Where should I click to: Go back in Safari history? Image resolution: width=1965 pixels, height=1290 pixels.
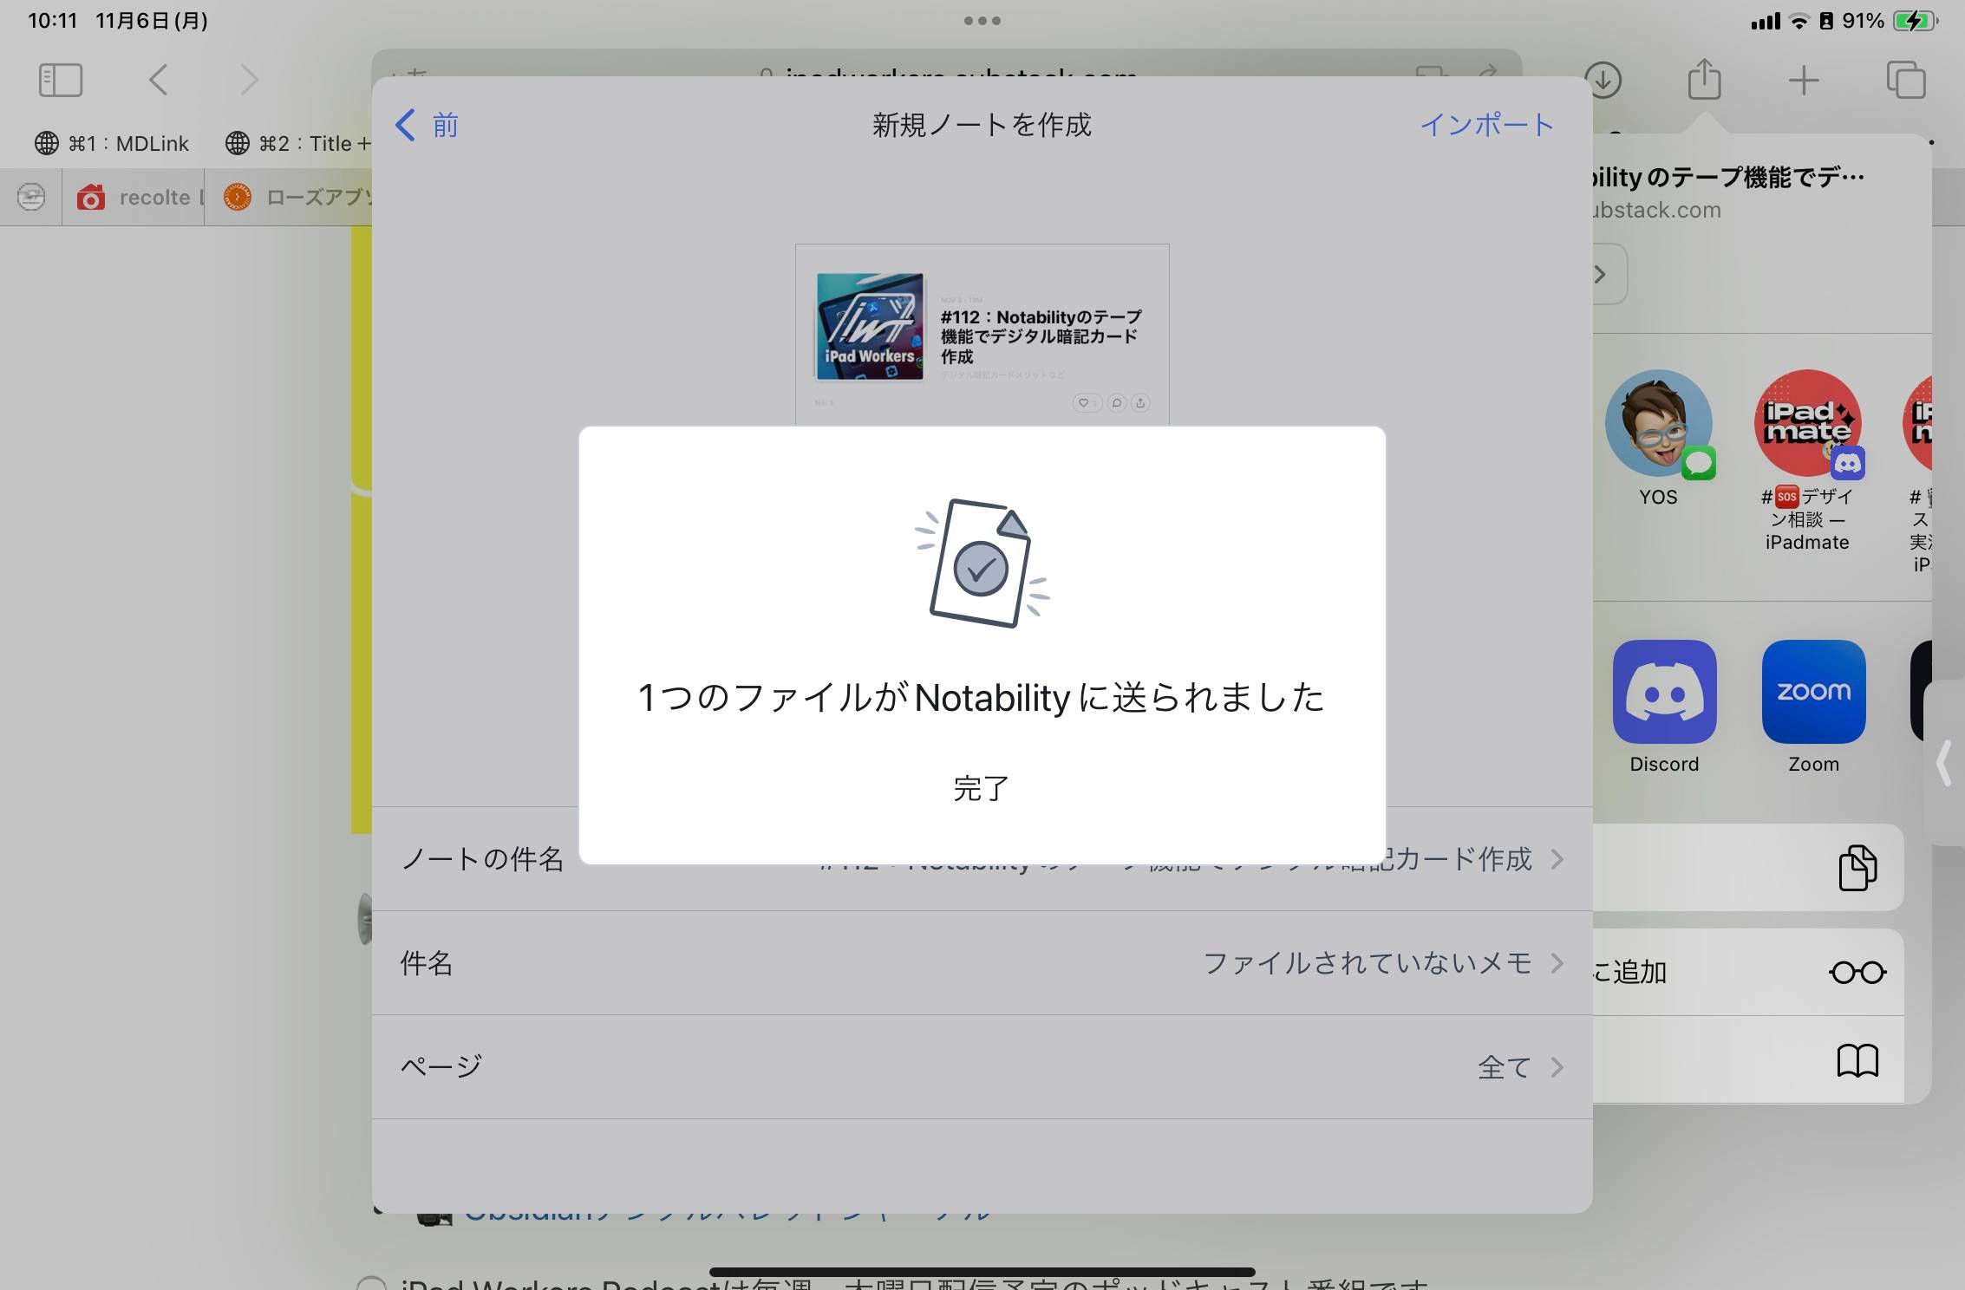(158, 81)
